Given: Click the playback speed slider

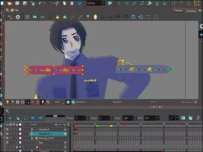Looking at the screenshot, I should (x=55, y=116).
